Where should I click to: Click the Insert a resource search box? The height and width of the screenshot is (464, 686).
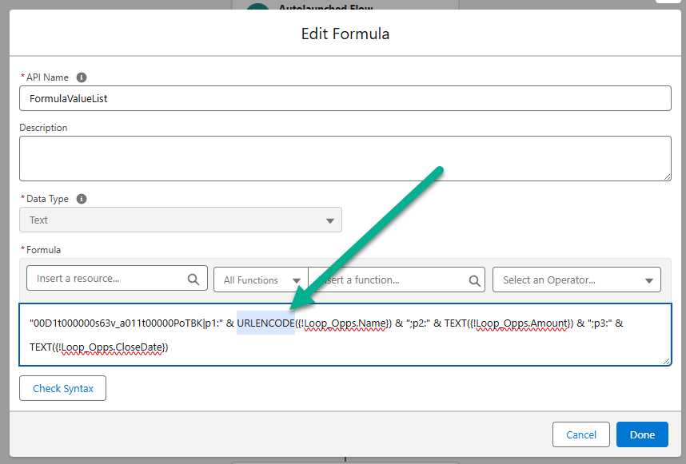click(x=108, y=279)
